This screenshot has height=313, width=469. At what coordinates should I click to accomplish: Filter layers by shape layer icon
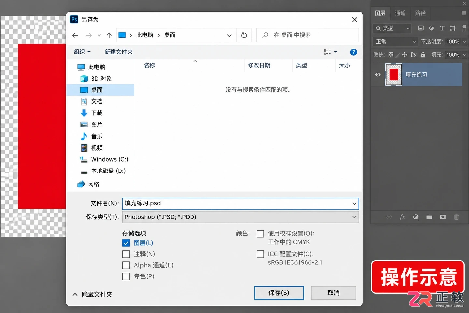click(453, 28)
